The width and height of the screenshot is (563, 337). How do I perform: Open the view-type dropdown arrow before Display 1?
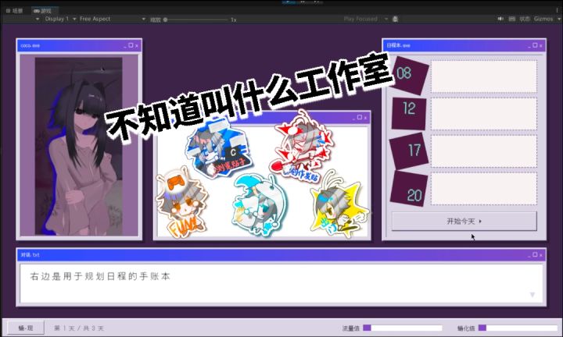38,19
